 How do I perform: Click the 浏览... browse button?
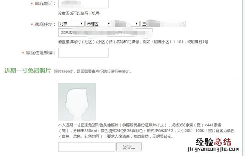coord(129,147)
